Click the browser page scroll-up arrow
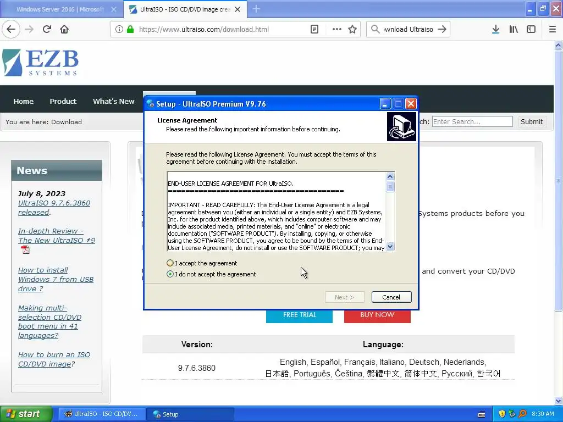The image size is (563, 422). point(558,45)
